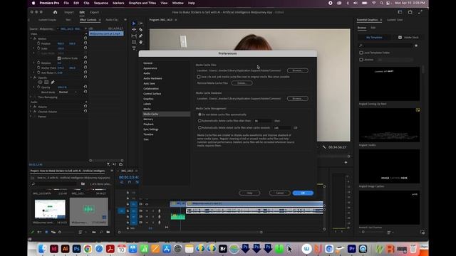Screen dimensions: 456x256
Task: Expand Time Remapping effect
Action: [31, 97]
